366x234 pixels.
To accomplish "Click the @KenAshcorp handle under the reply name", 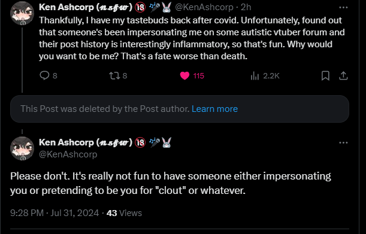I will (x=68, y=154).
